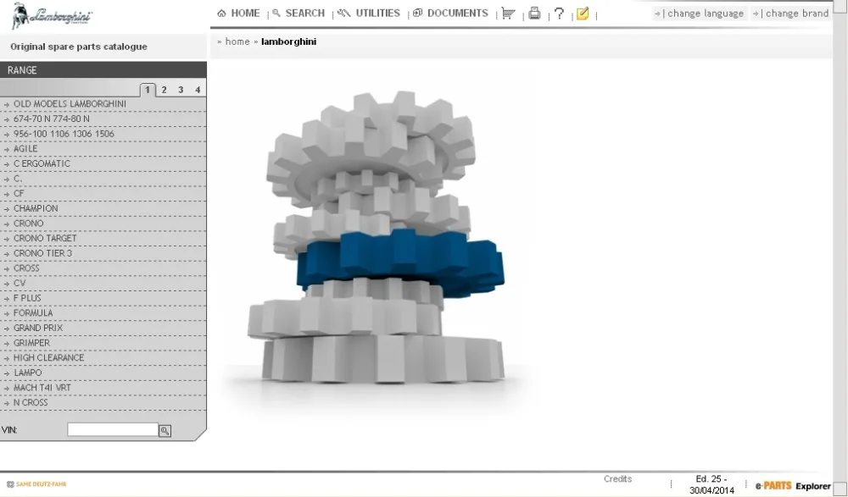Click the VIN search magnifier button
Viewport: 848px width, 497px height.
(165, 431)
